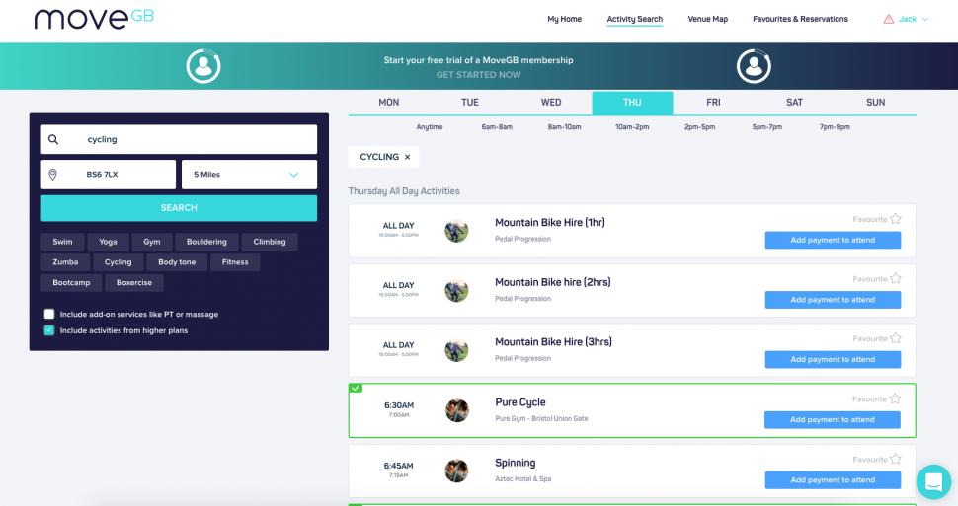The height and width of the screenshot is (506, 958).
Task: Click Pure Cycle venue thumbnail
Action: [456, 410]
